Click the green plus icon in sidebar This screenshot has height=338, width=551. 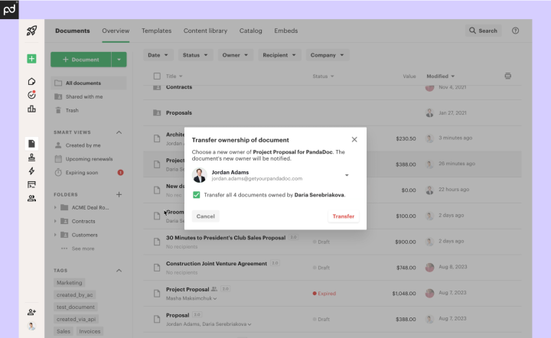[x=31, y=59]
